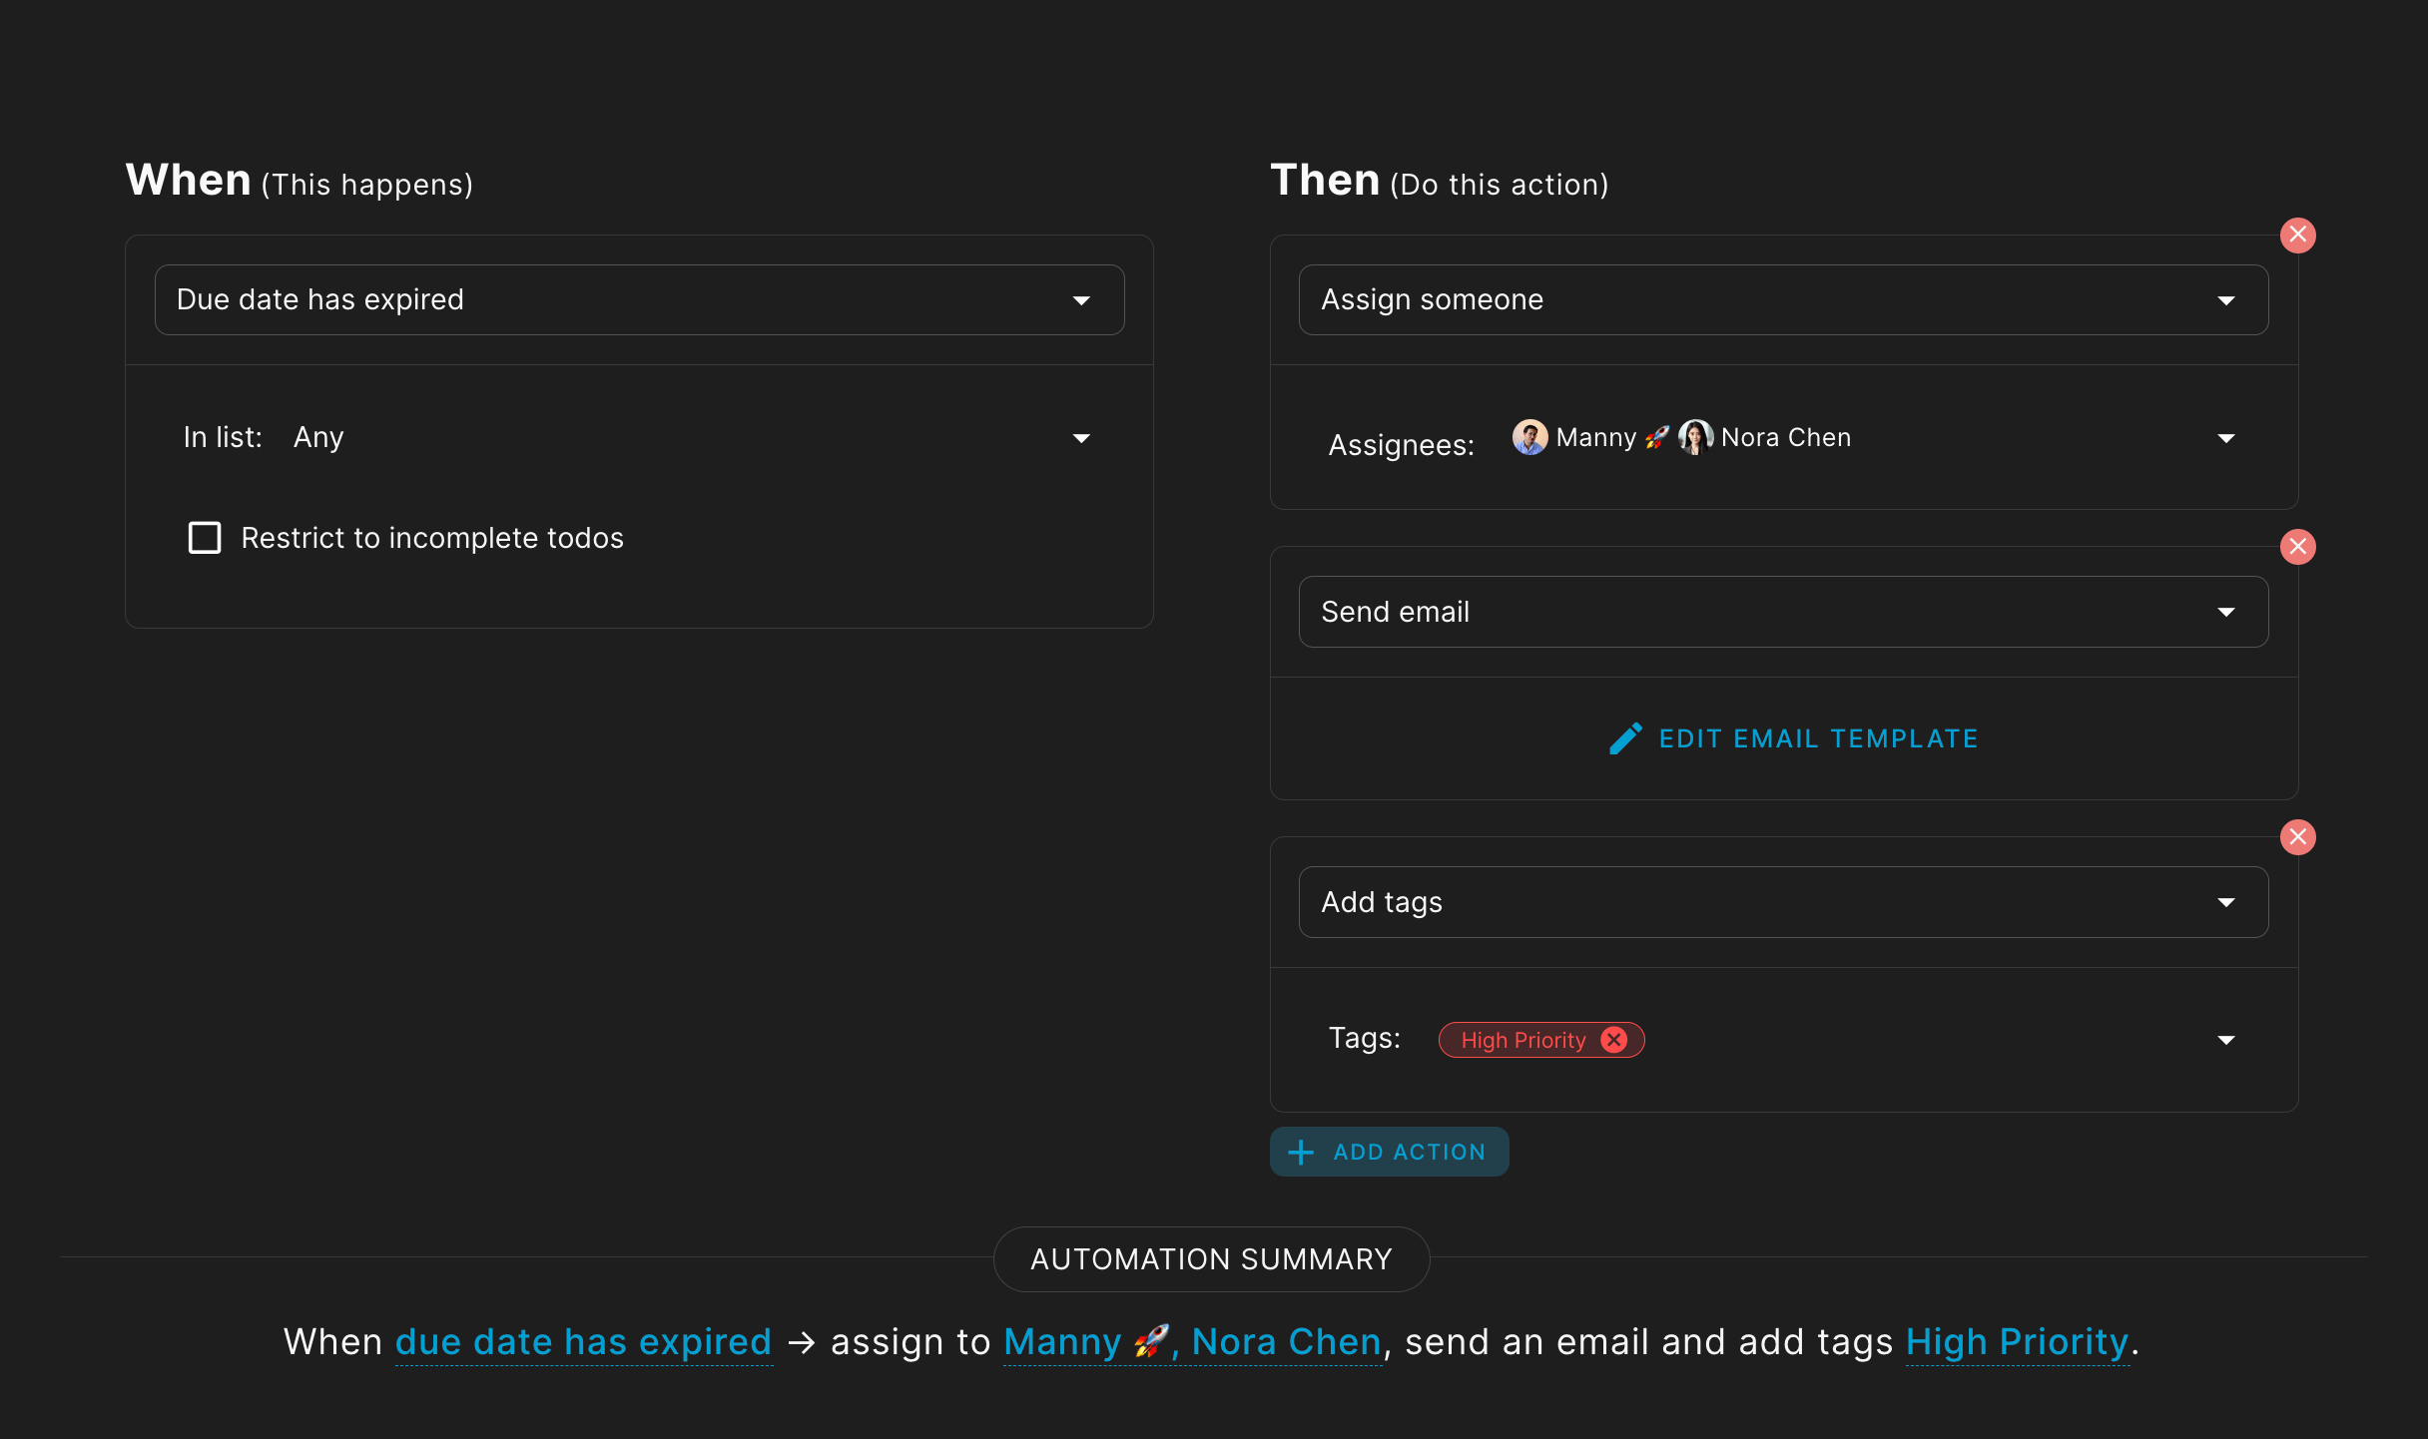Click the plus icon in Add Action
Viewport: 2428px width, 1439px height.
1300,1153
